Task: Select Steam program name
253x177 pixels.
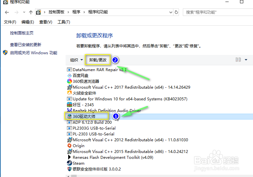Action: 79,163
